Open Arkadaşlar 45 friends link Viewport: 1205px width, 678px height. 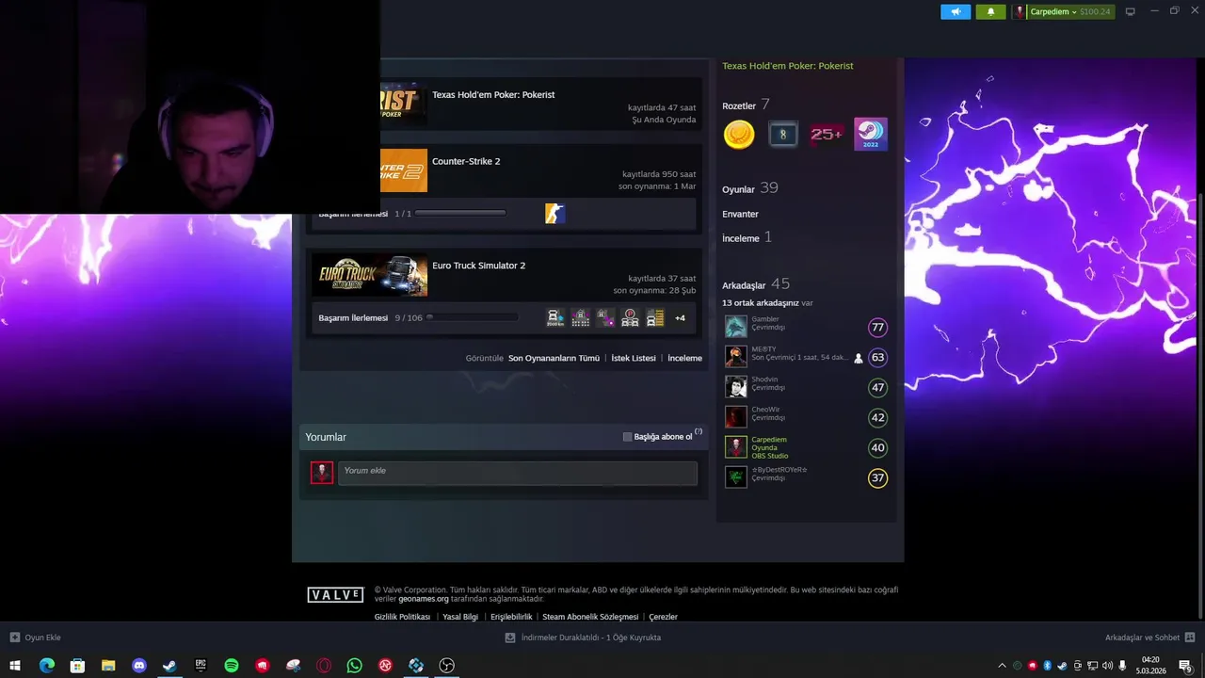(756, 284)
